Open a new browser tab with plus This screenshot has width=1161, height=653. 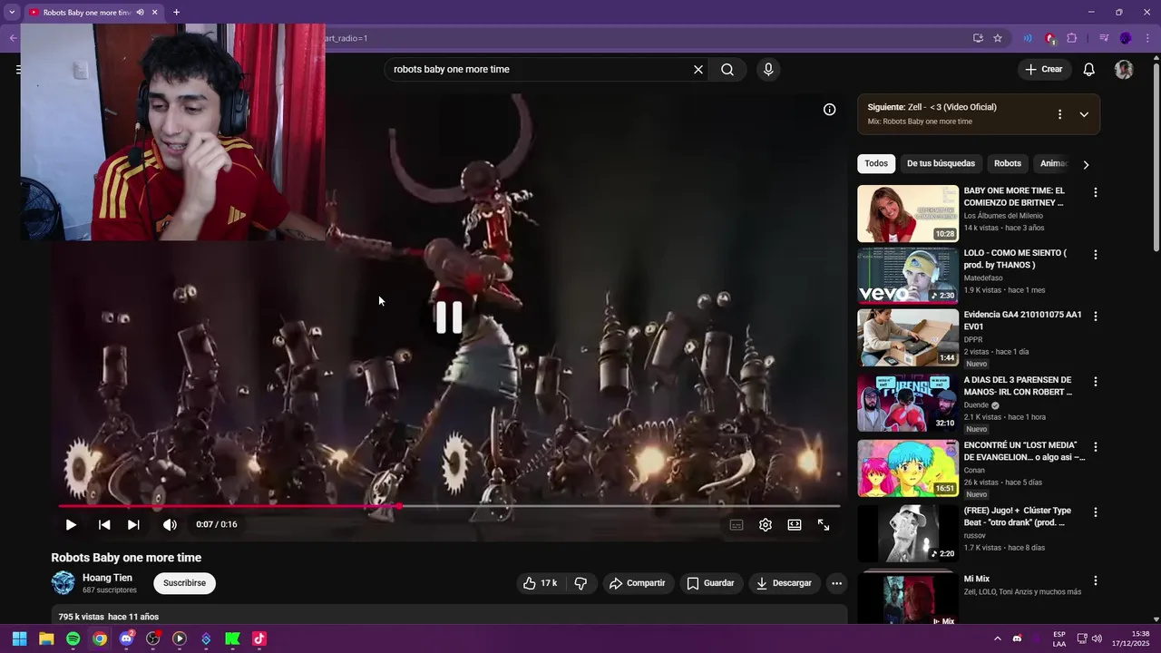176,12
